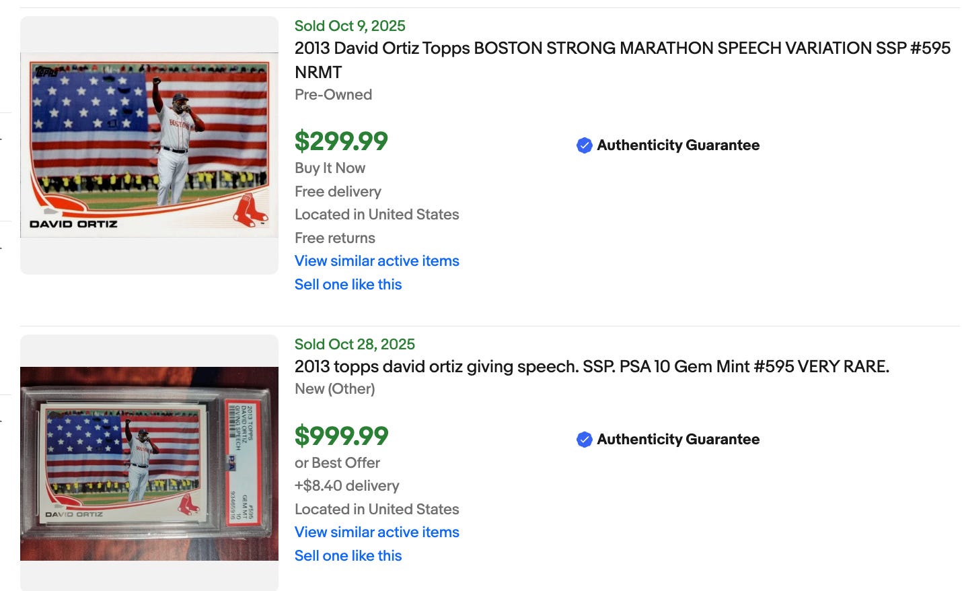962x591 pixels.
Task: Click the $299.99 sold price
Action: [x=341, y=141]
